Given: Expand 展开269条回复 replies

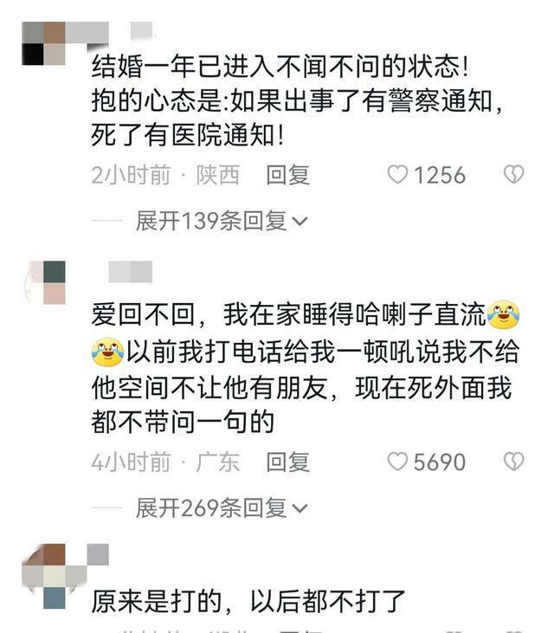Looking at the screenshot, I should point(221,507).
